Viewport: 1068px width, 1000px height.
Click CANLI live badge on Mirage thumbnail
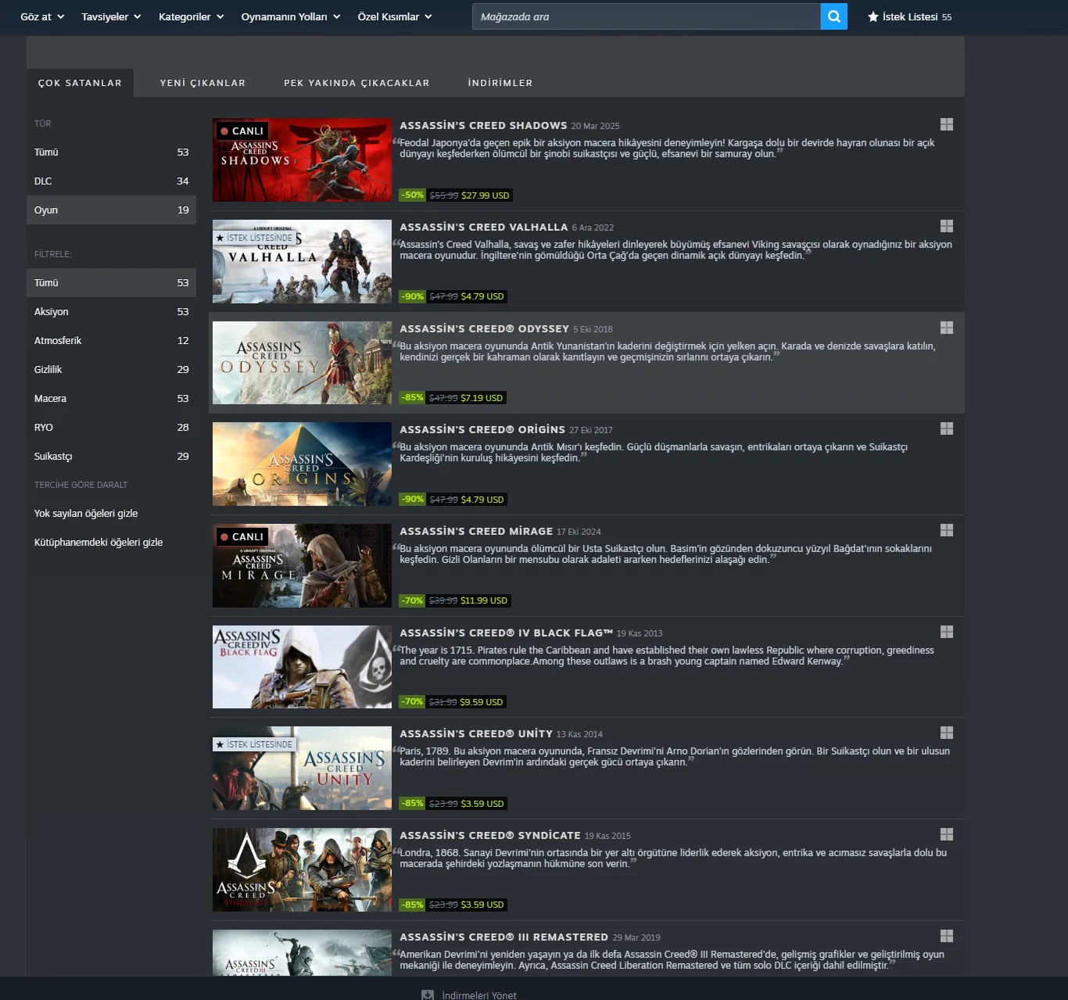pyautogui.click(x=242, y=536)
